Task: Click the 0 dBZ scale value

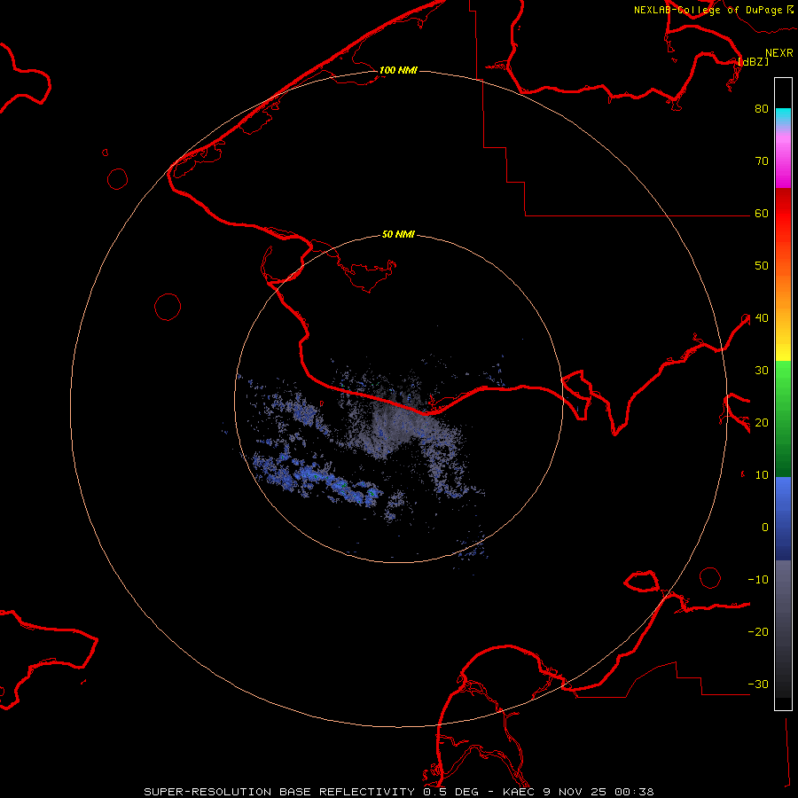Action: [765, 528]
